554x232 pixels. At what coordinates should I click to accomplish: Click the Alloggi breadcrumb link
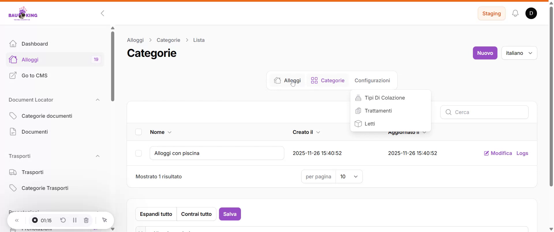pos(135,40)
